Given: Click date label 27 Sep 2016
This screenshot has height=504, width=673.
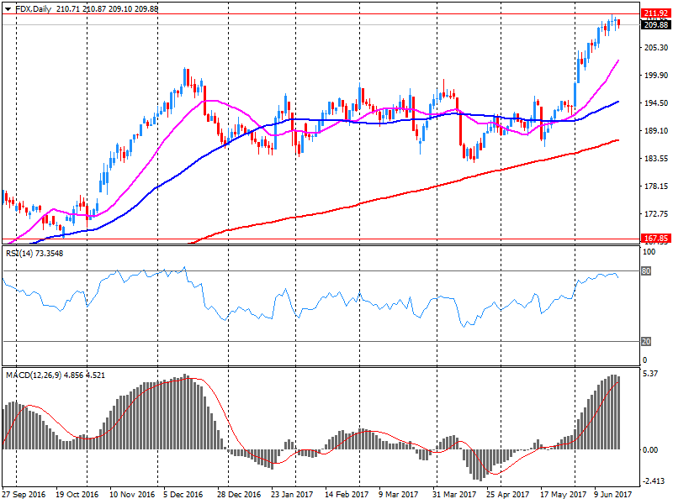Looking at the screenshot, I should click(x=24, y=495).
